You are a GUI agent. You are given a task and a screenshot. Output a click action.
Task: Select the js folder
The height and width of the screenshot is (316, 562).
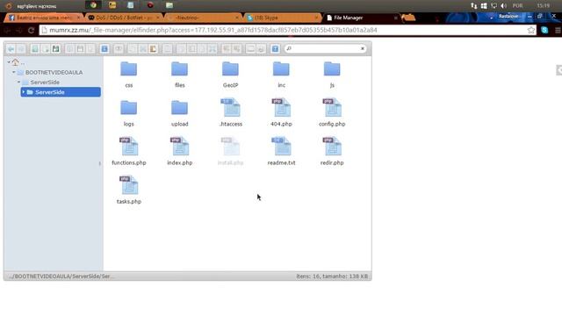coord(332,75)
